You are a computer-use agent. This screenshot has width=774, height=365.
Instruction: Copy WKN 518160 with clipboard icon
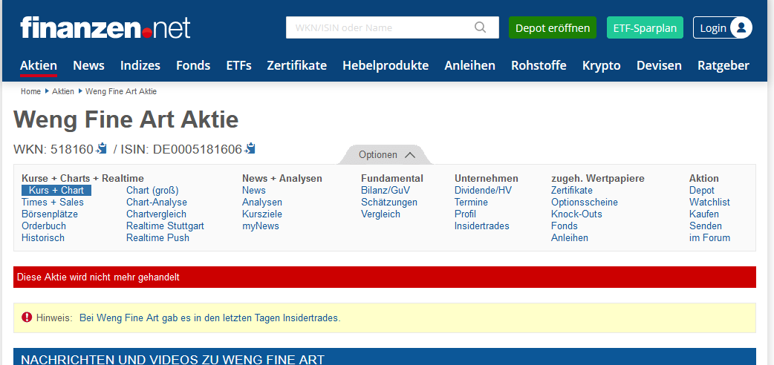(x=102, y=148)
